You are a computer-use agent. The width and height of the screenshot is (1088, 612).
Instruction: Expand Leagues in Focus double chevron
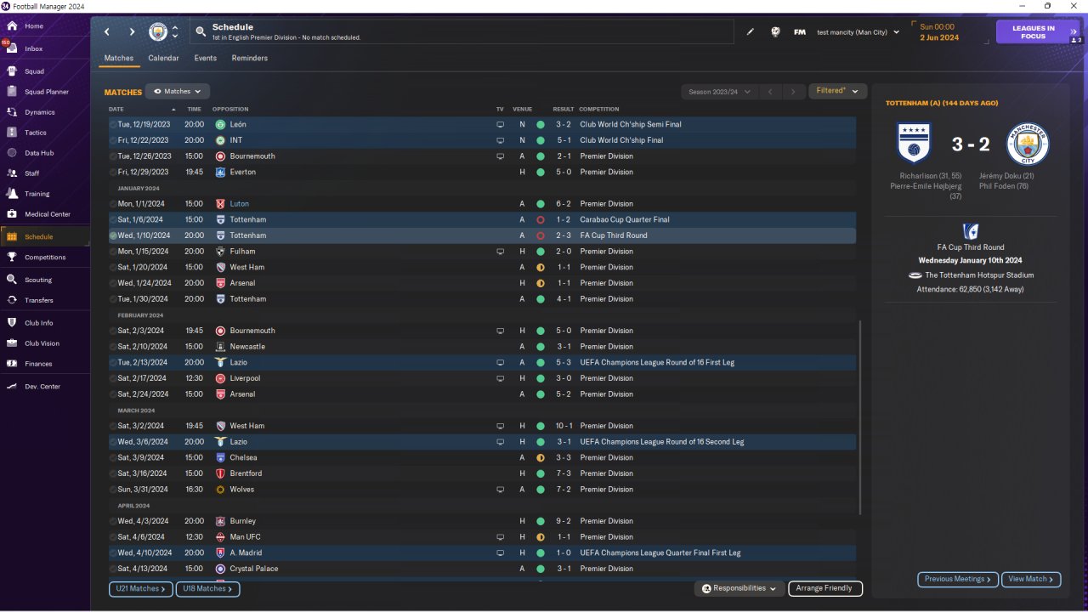tap(1074, 31)
